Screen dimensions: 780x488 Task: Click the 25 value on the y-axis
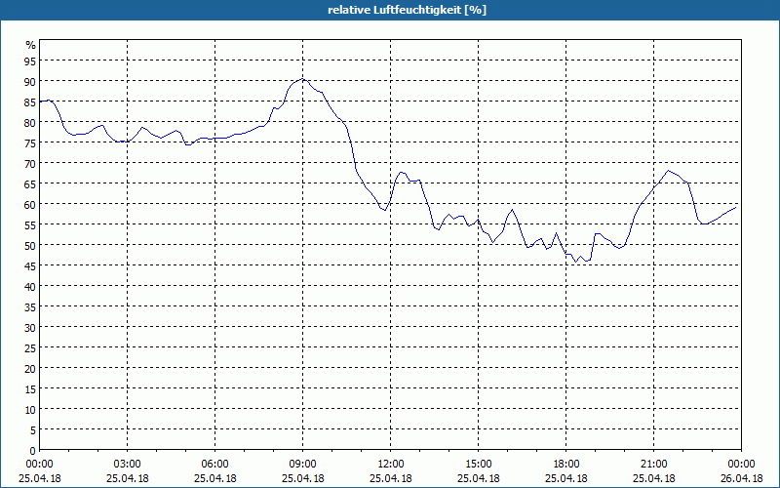[x=30, y=347]
